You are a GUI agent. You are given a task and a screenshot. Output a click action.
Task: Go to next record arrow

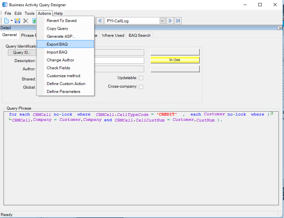coord(170,21)
